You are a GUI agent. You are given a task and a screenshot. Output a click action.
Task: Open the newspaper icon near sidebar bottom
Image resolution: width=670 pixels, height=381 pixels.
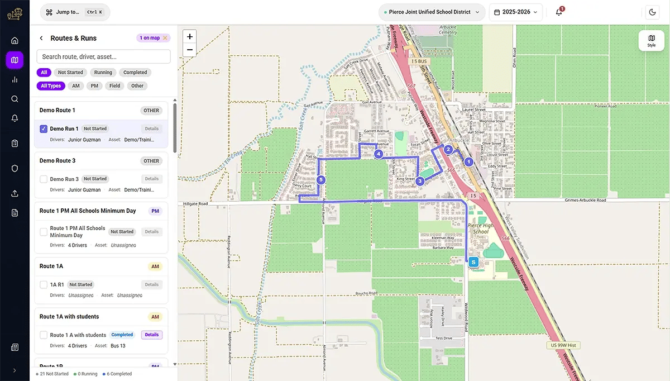[15, 347]
